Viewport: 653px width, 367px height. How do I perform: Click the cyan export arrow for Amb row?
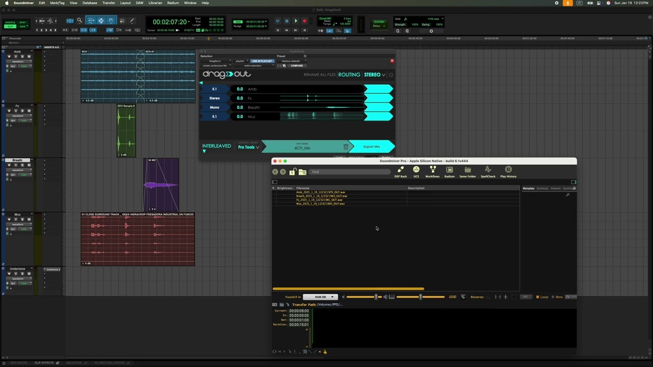tap(378, 89)
